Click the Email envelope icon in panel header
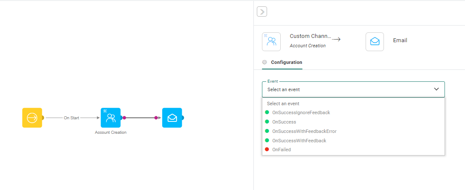Screen dimensions: 465x190 click(375, 42)
